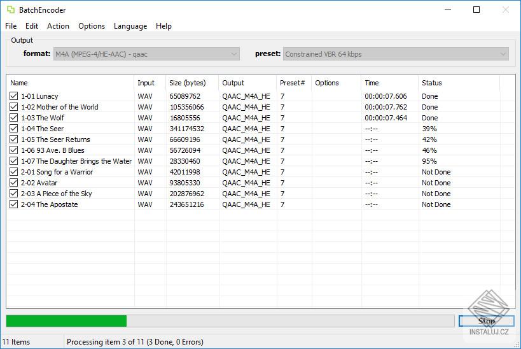Open the Options menu
This screenshot has width=521, height=349.
(92, 26)
